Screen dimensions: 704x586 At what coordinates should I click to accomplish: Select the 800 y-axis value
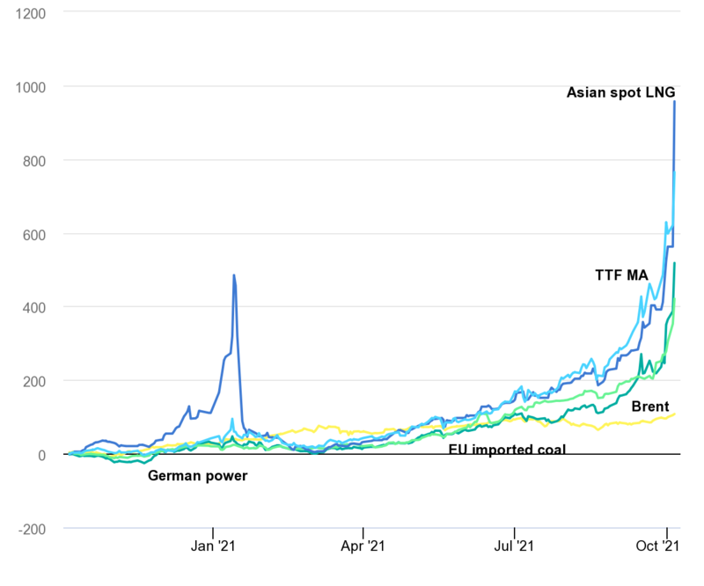[34, 161]
